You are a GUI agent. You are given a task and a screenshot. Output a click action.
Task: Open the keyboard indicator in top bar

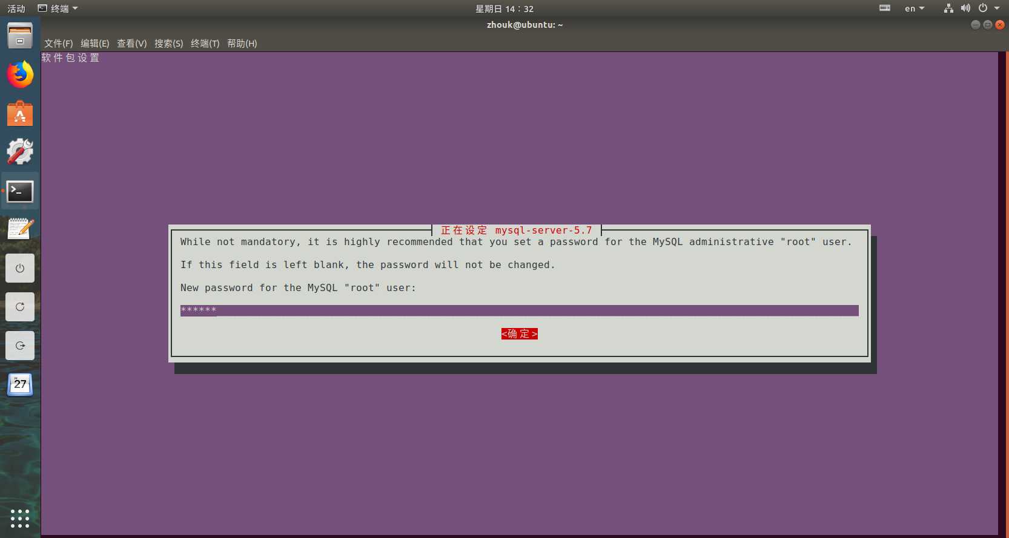click(885, 8)
